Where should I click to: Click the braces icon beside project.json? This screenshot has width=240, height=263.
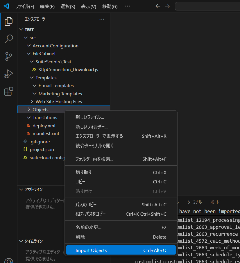pyautogui.click(x=25, y=149)
